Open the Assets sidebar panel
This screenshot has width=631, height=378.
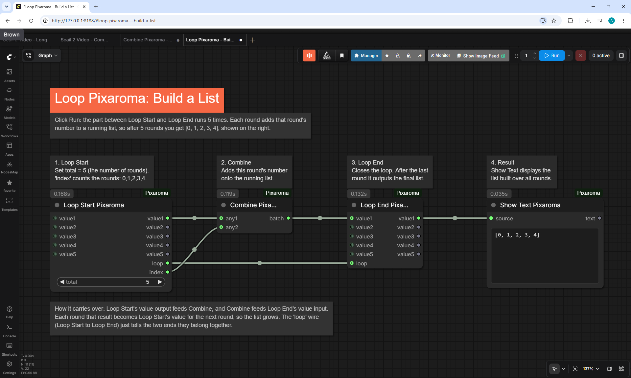[10, 75]
